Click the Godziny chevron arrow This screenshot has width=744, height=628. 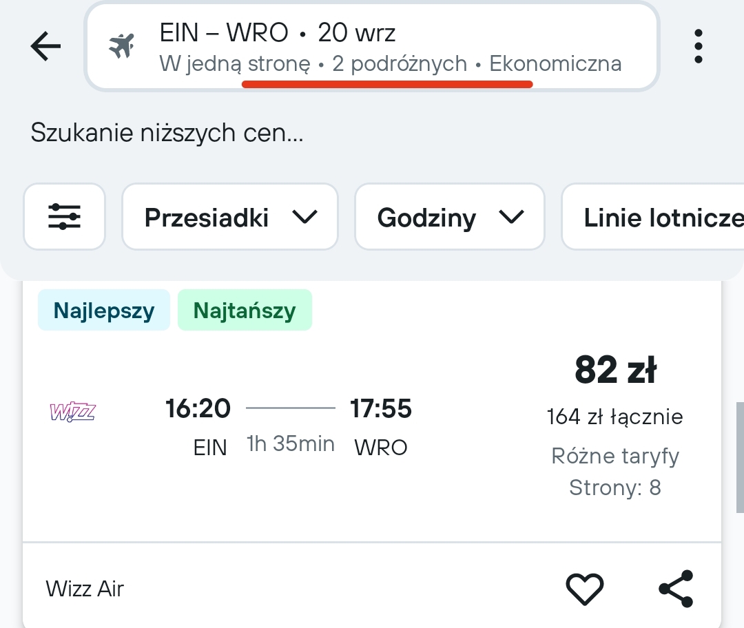tap(511, 217)
